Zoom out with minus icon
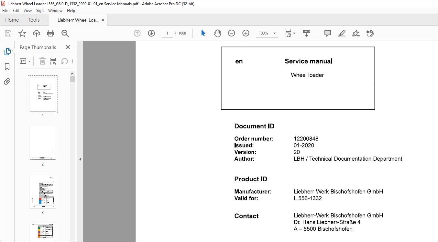Viewport: 438px width, 242px height. pos(232,33)
